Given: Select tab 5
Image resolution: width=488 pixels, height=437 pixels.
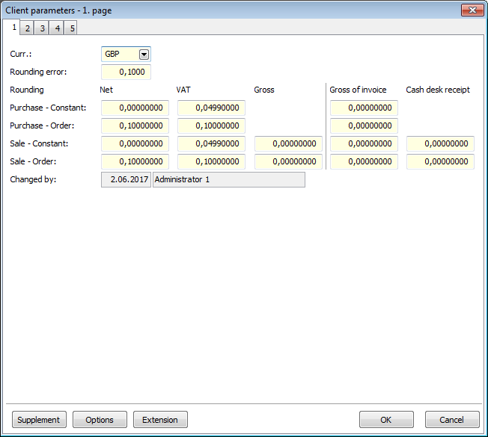Looking at the screenshot, I should (72, 28).
